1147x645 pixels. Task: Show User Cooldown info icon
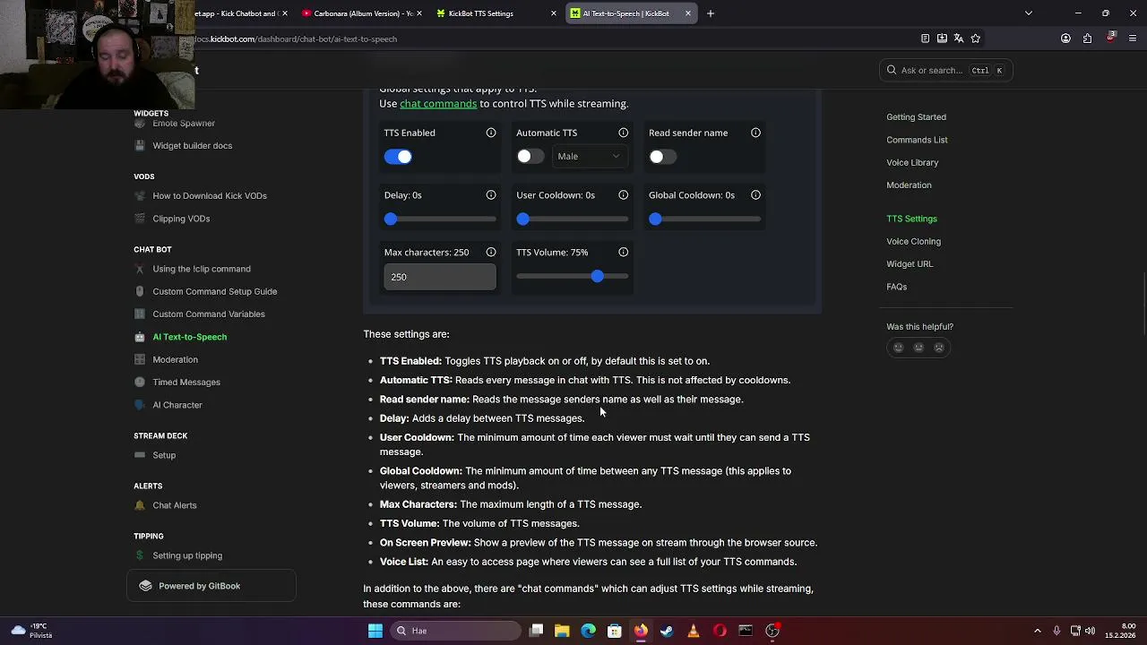point(624,194)
